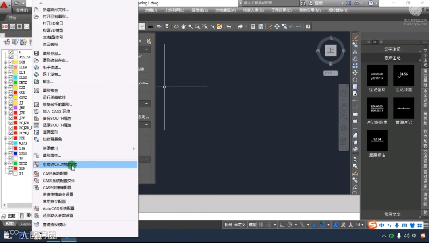This screenshot has width=429, height=243.
Task: Toggle the DLDW layer checkbox
Action: [x=11, y=67]
